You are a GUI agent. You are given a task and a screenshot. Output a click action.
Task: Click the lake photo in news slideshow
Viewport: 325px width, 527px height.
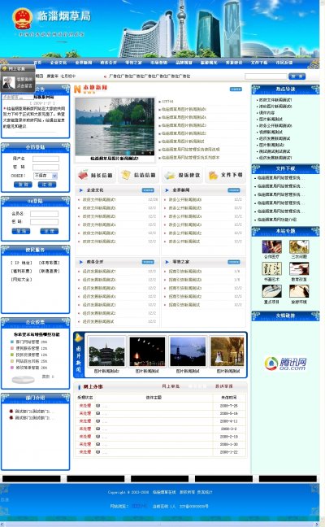point(115,127)
